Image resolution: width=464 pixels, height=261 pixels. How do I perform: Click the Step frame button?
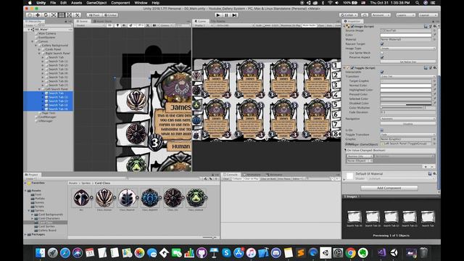click(234, 14)
